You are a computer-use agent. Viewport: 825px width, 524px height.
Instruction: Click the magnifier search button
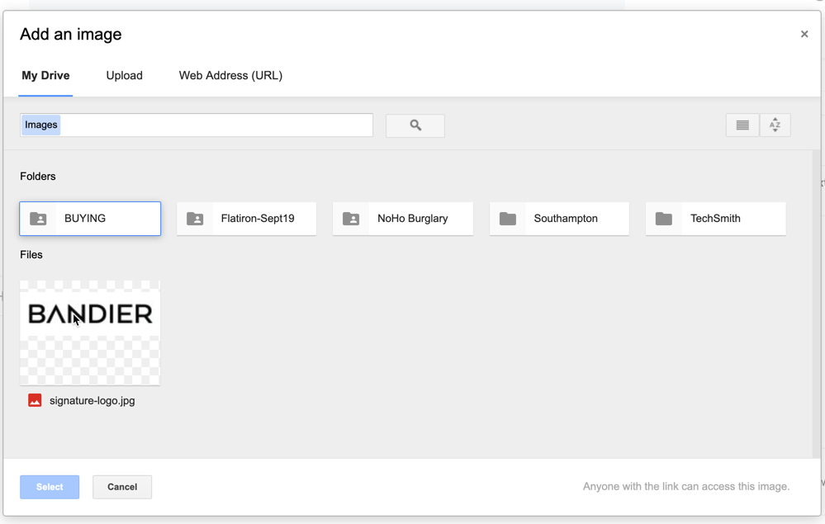[415, 125]
